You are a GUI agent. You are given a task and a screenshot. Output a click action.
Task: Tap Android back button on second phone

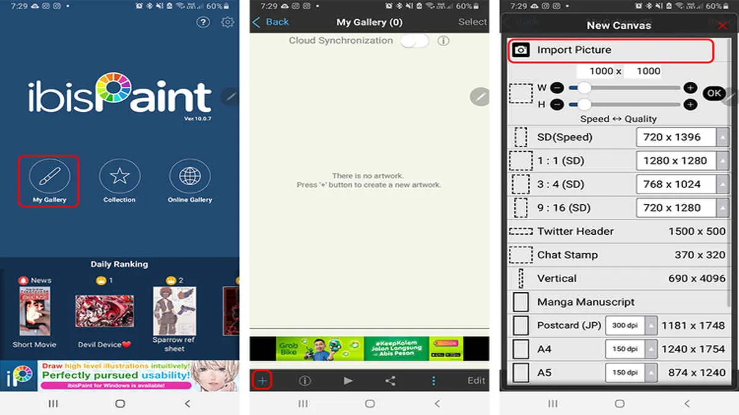click(437, 403)
